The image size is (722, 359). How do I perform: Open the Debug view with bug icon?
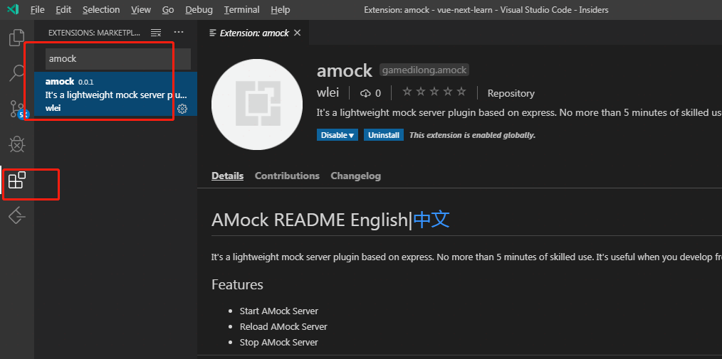[17, 144]
